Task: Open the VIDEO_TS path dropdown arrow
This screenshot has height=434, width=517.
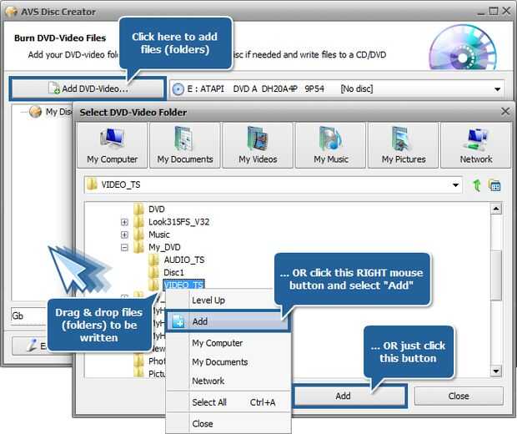Action: 455,185
